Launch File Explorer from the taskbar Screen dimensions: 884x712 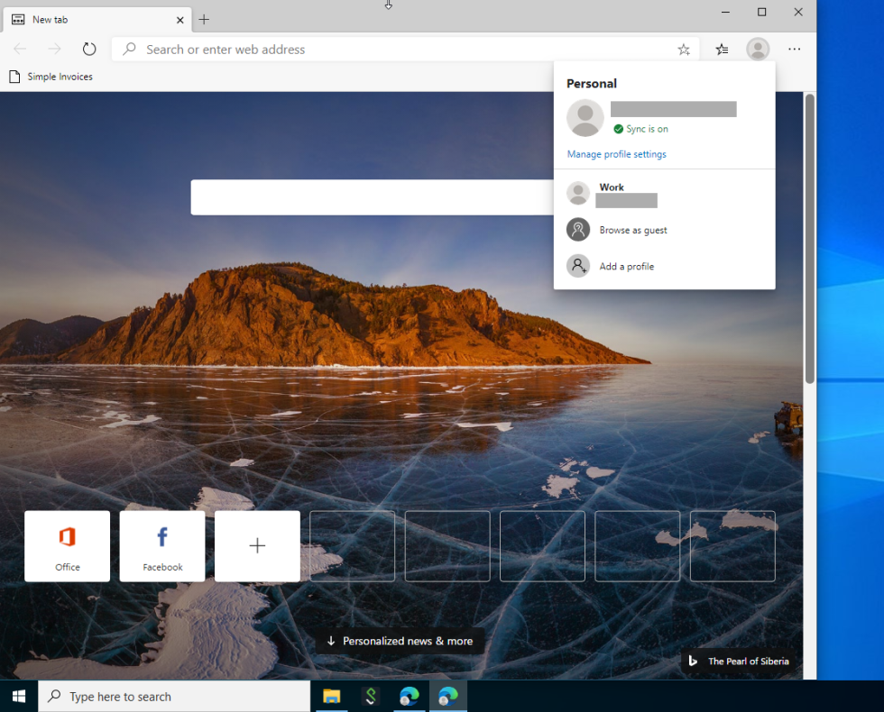pos(330,696)
